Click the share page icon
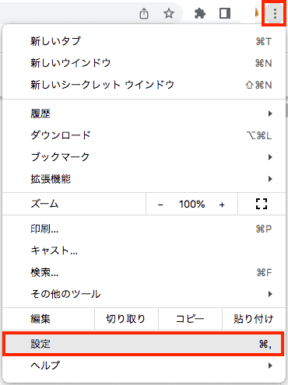The width and height of the screenshot is (288, 385). [x=144, y=13]
